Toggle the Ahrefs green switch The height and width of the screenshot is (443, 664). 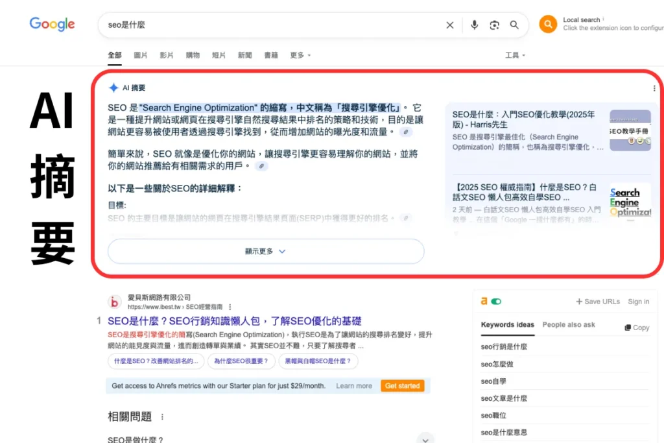point(496,302)
